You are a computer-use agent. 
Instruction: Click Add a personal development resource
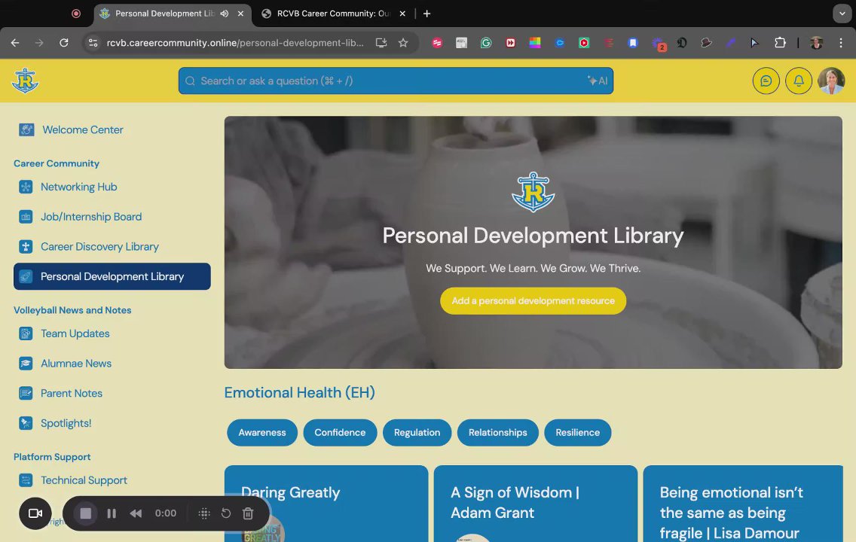point(533,301)
